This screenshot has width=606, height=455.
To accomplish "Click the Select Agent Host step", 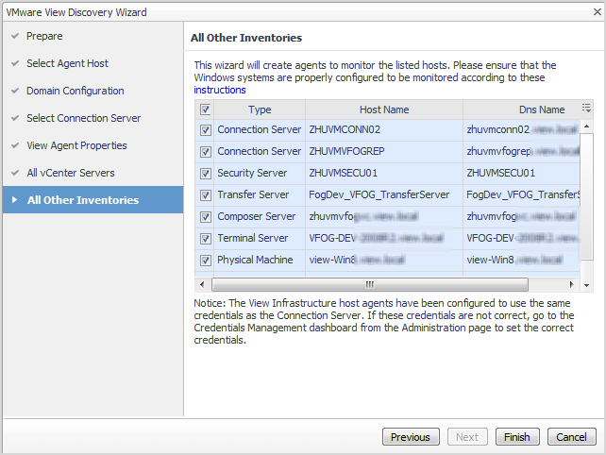I will (68, 63).
